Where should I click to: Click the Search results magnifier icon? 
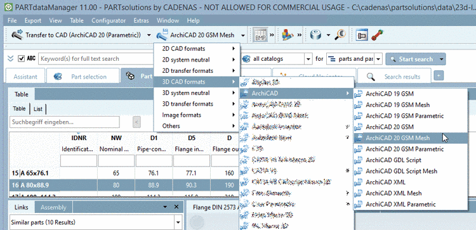coord(371,77)
